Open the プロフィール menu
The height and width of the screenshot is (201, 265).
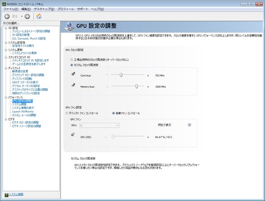point(66,9)
